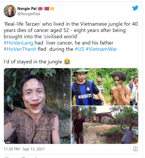
Task: Open the #HoVanThanh hashtag
Action: point(20,49)
